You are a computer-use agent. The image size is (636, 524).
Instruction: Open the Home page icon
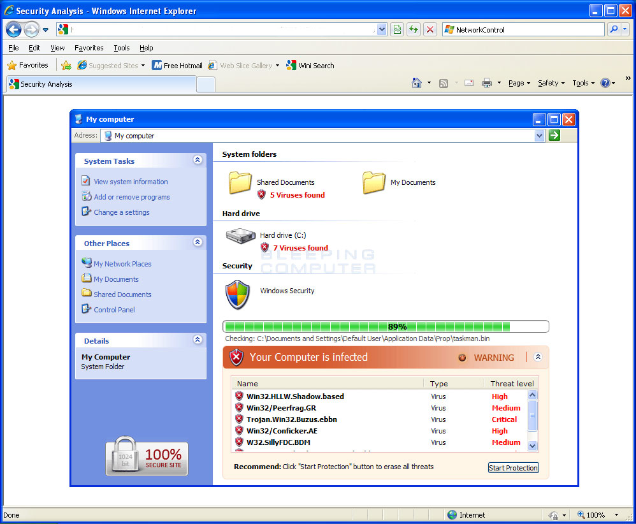pyautogui.click(x=417, y=83)
